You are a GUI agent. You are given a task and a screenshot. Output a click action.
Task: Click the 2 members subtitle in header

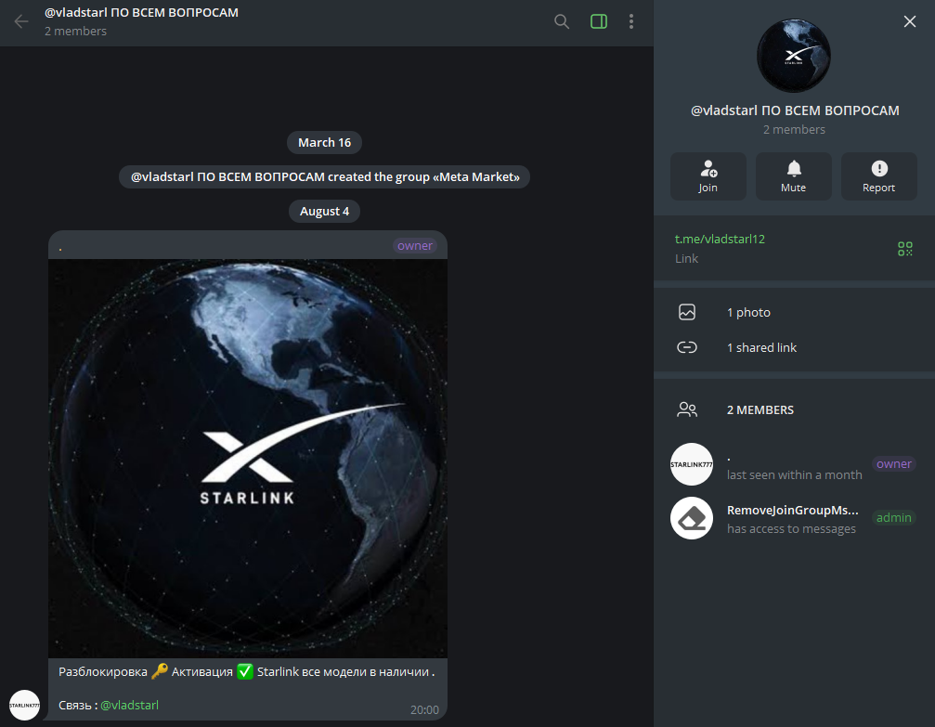tap(76, 31)
